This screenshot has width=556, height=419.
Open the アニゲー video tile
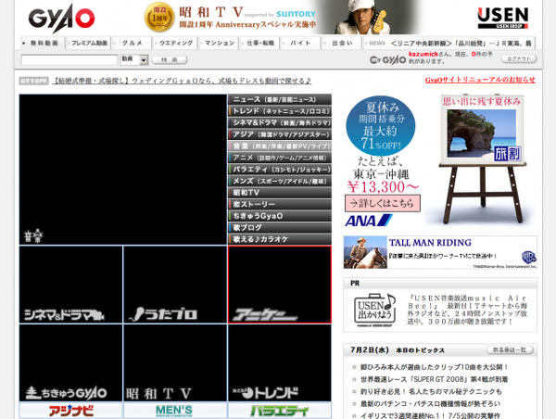[280, 285]
